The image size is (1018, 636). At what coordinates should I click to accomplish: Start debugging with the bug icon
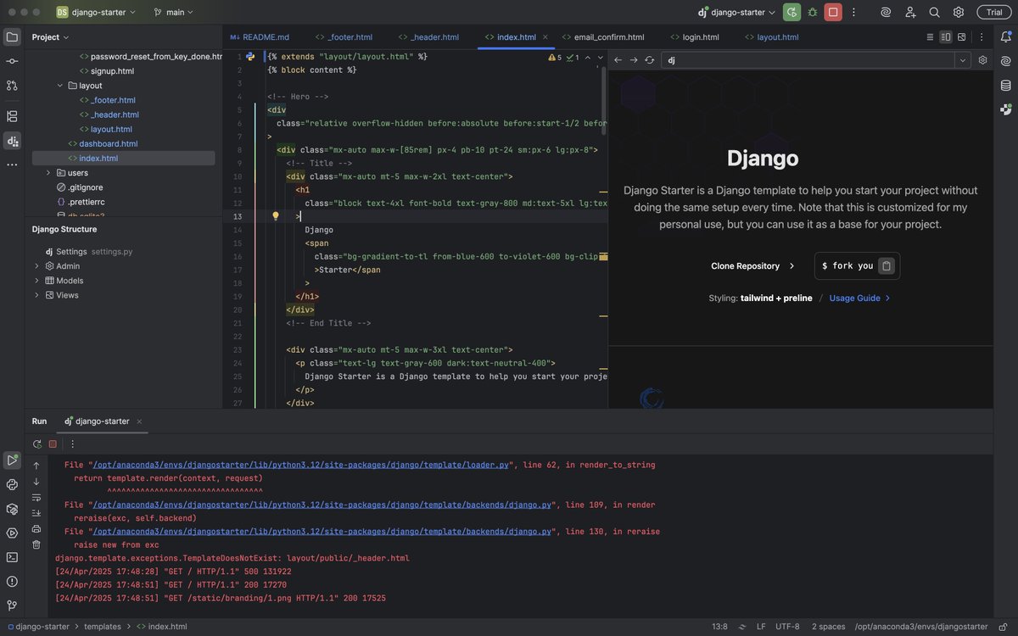coord(813,12)
